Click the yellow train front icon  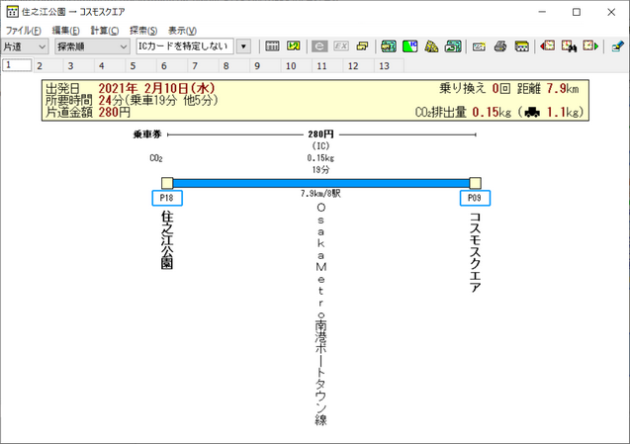point(521,46)
